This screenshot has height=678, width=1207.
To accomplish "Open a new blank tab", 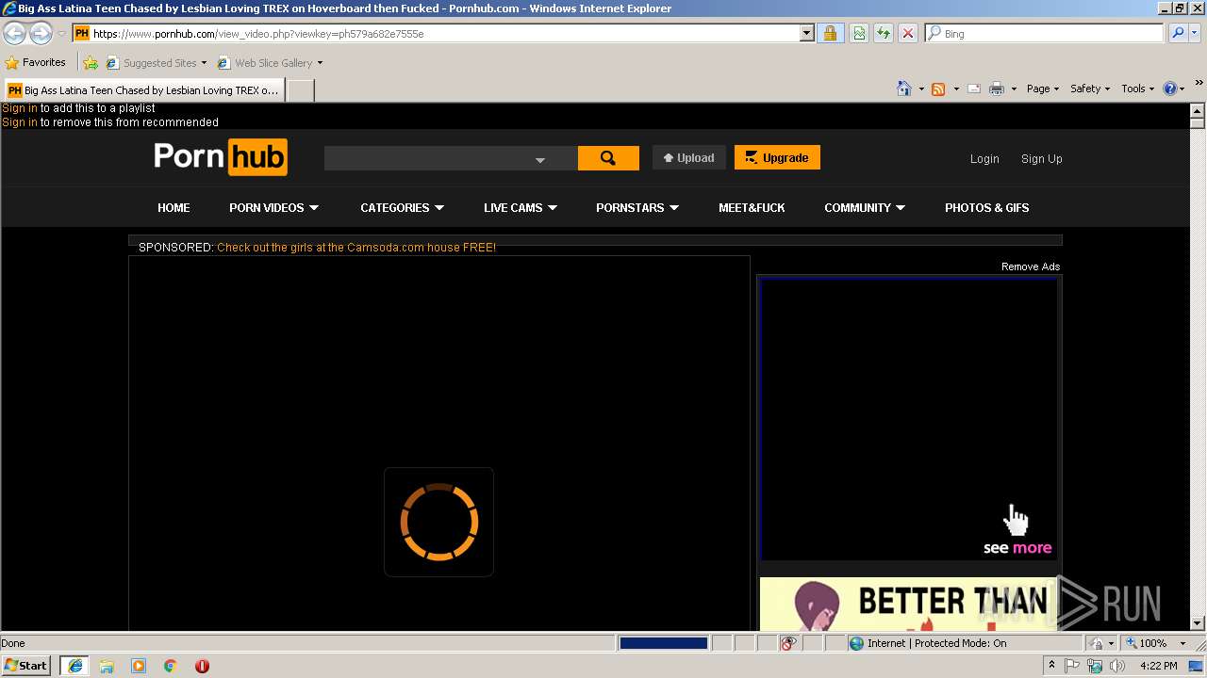I will [x=300, y=90].
